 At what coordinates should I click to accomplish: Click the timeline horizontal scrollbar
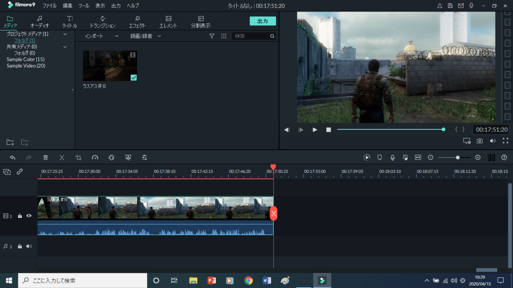(x=486, y=270)
